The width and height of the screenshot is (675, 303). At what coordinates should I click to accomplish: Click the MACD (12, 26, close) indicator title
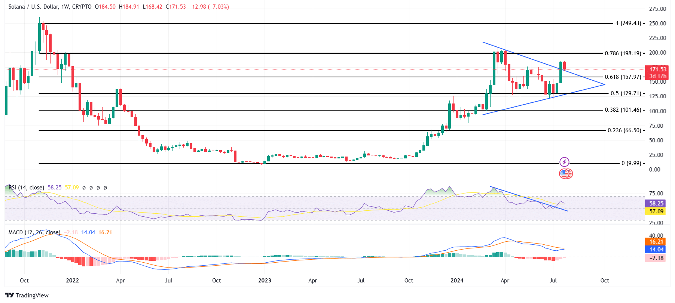[34, 232]
